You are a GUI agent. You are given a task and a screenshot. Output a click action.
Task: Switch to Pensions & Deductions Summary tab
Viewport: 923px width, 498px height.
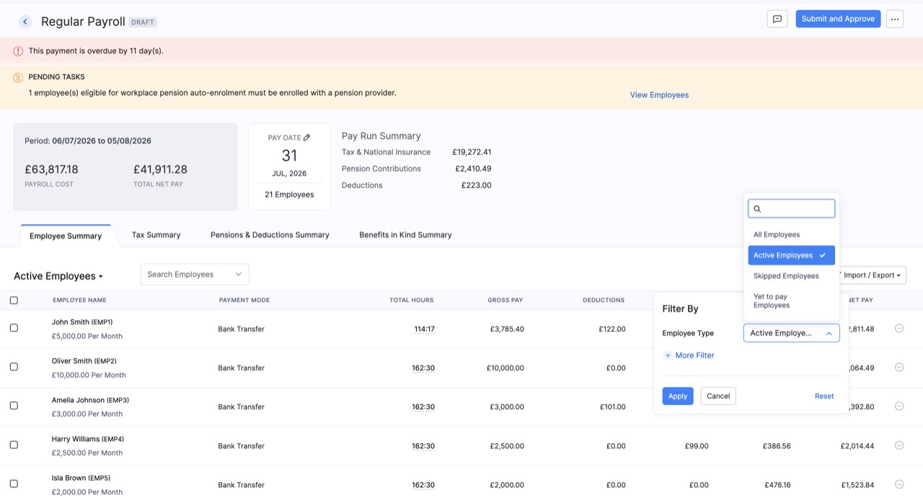point(270,235)
